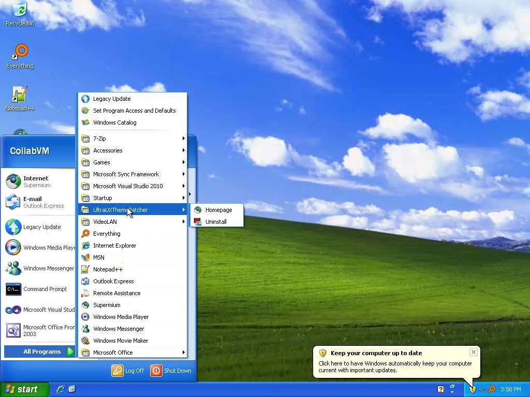The height and width of the screenshot is (397, 530).
Task: Expand the Microsoft Office submenu
Action: point(132,352)
